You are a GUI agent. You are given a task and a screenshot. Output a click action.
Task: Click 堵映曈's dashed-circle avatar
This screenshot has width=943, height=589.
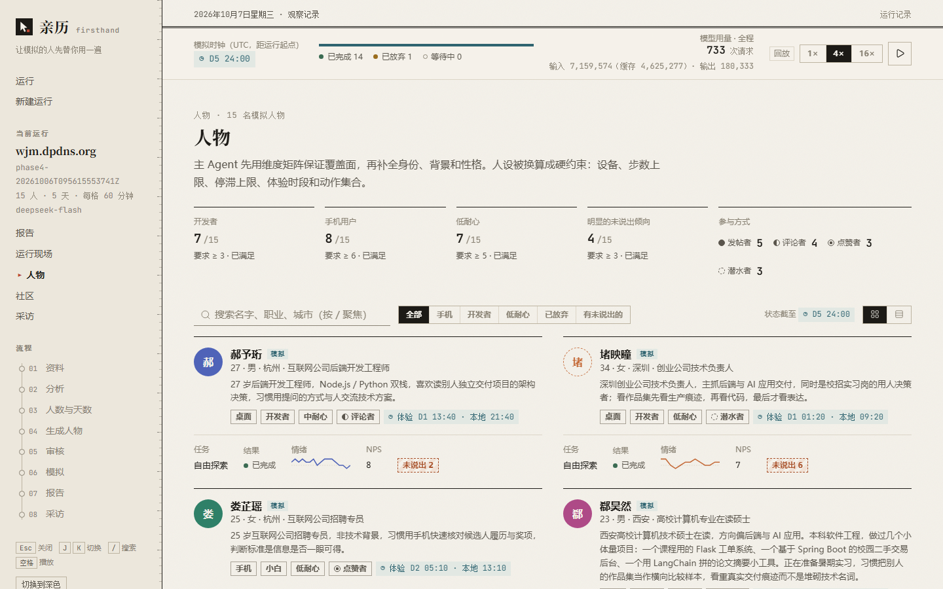[x=578, y=362]
